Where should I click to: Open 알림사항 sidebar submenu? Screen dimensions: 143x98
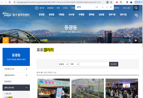[x=8, y=93]
